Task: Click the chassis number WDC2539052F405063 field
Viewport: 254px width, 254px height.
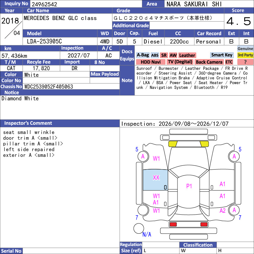Action: coord(71,87)
